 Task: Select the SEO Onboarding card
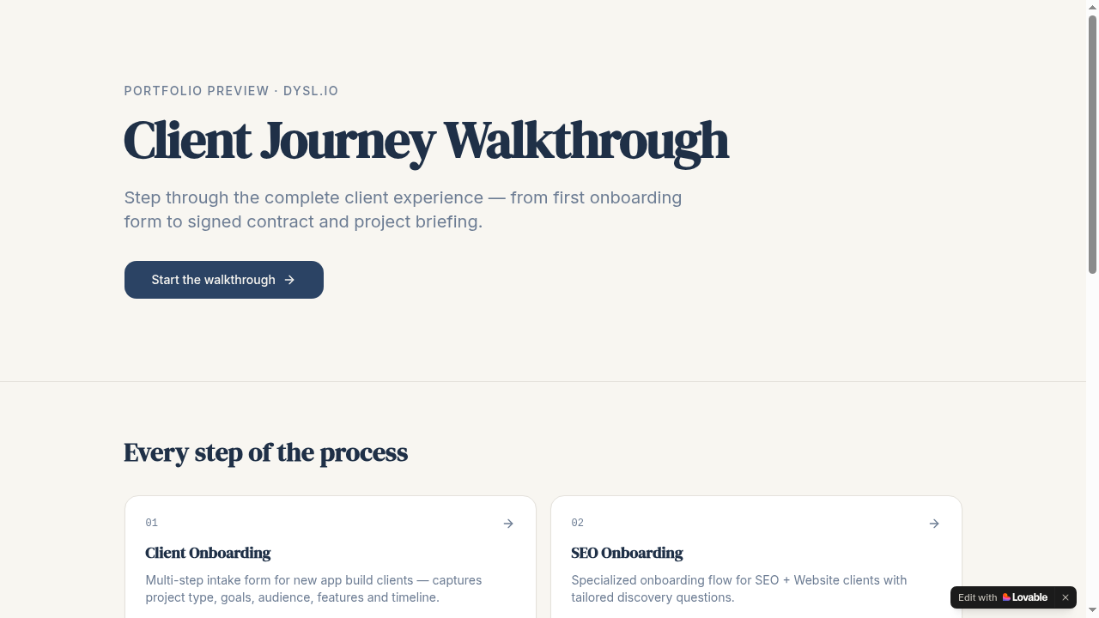pos(756,566)
